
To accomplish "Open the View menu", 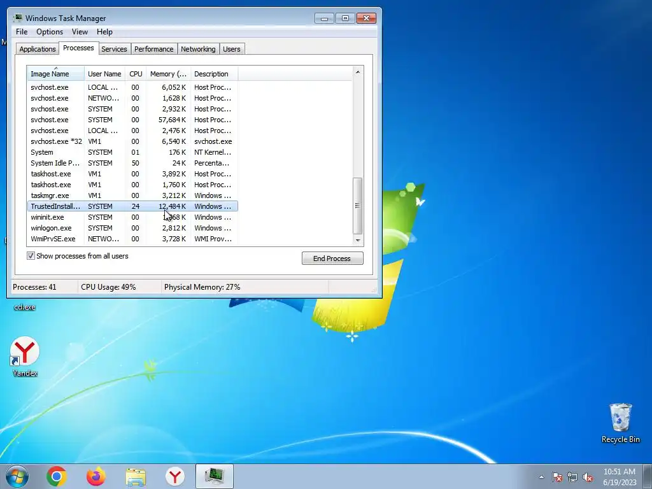I will 80,32.
